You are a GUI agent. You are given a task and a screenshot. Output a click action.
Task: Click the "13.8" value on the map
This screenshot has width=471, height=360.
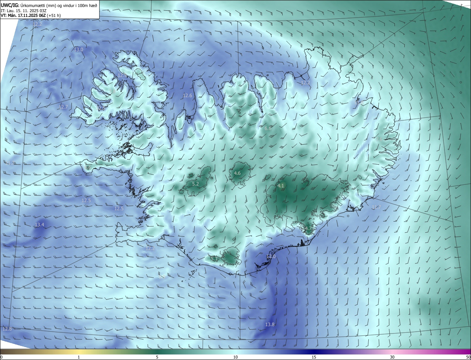click(x=270, y=324)
